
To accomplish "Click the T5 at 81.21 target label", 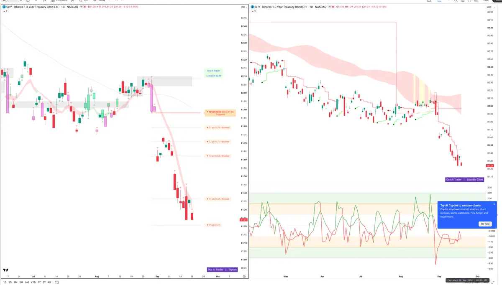I will coord(214,225).
